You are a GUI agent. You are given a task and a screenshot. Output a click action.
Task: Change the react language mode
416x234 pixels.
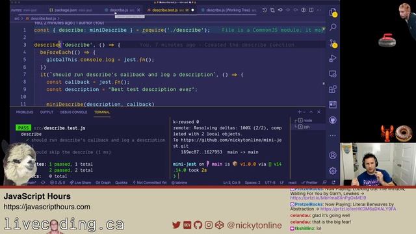[x=292, y=183]
